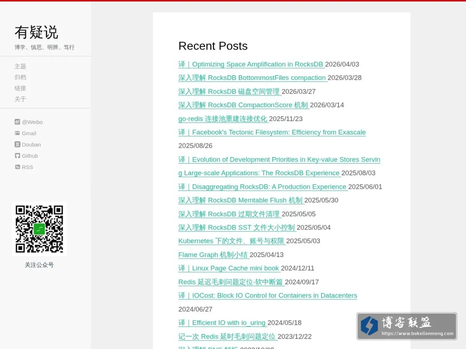Open the WeChat QR code image

(39, 229)
